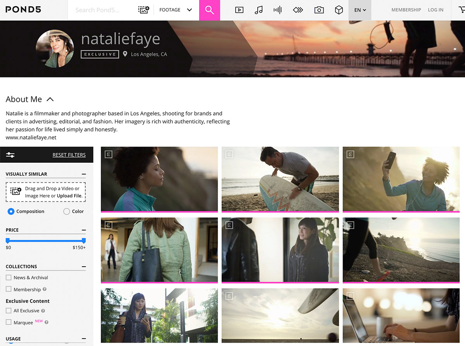Visit www.nataliefaye.net link
The width and height of the screenshot is (465, 346).
pos(31,138)
